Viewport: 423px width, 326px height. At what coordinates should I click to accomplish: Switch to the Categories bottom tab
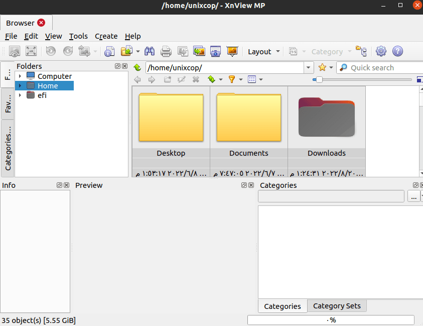282,306
